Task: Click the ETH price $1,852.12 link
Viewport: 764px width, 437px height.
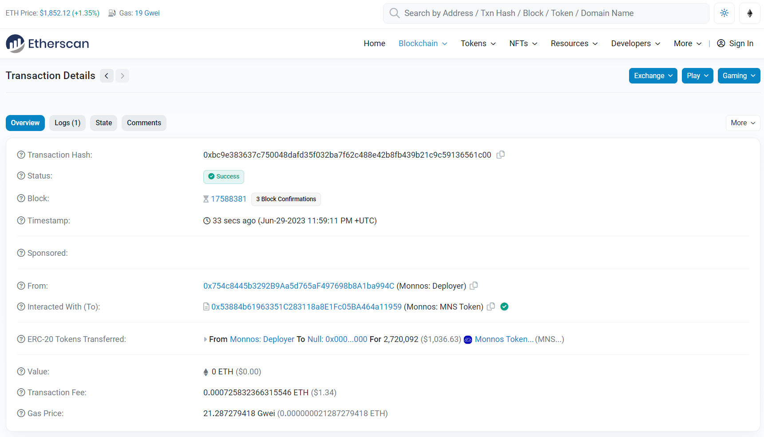Action: [x=55, y=13]
